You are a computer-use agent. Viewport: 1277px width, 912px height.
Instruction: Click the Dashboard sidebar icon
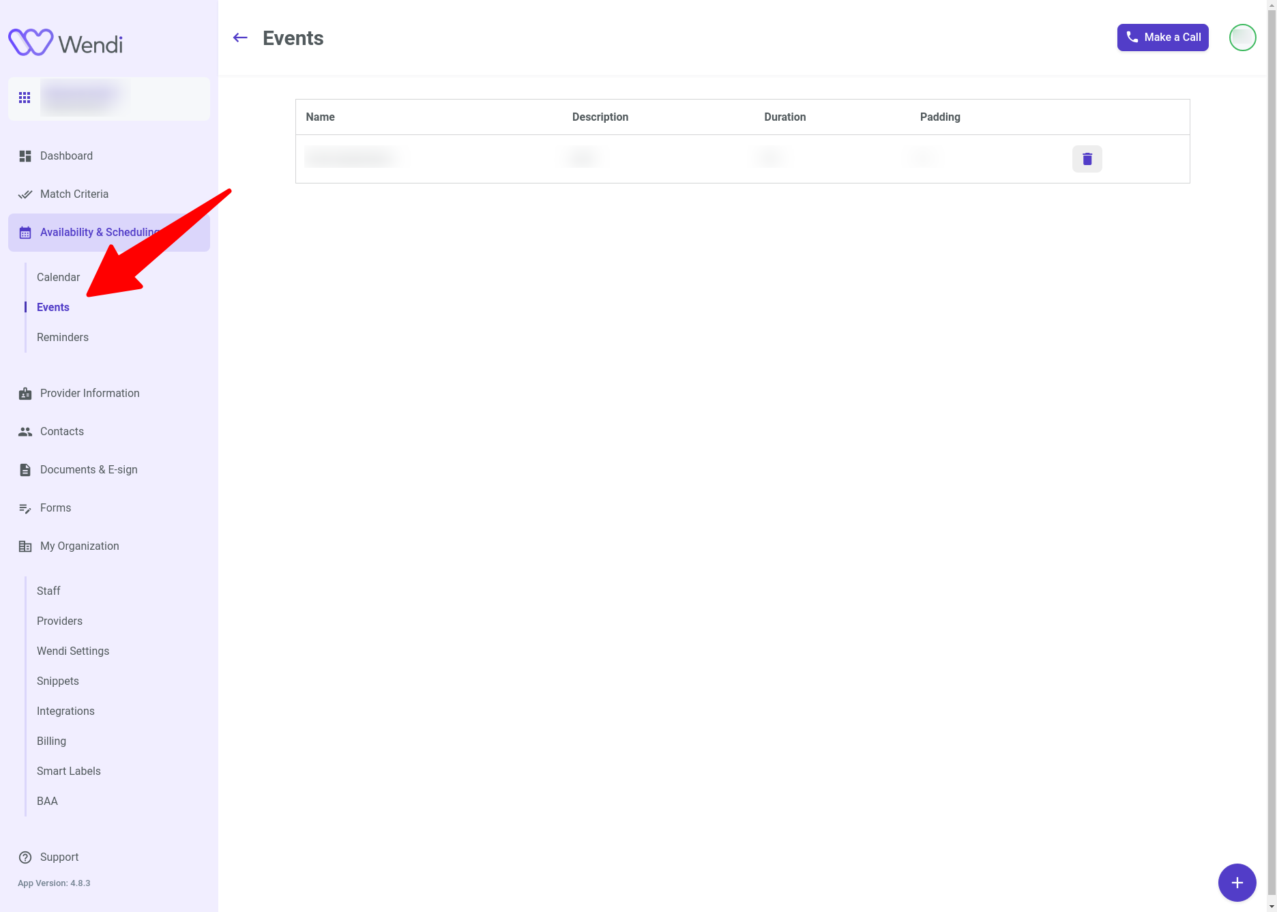(25, 156)
